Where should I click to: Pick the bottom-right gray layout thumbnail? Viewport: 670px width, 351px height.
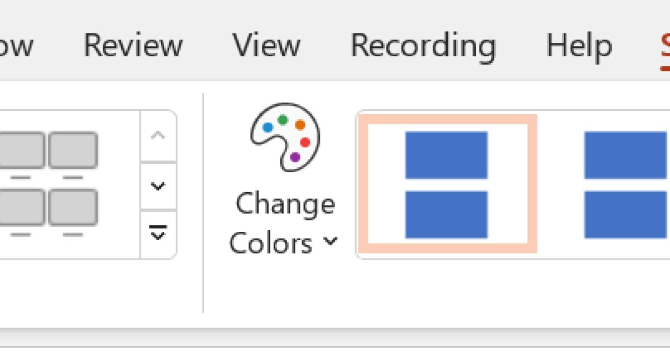73,207
